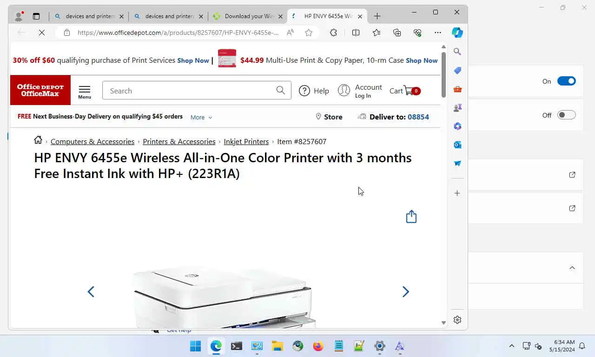Show hidden tray icons chevron
595x357 pixels.
click(512, 346)
